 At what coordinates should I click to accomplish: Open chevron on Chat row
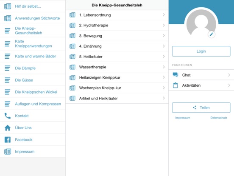pyautogui.click(x=229, y=75)
